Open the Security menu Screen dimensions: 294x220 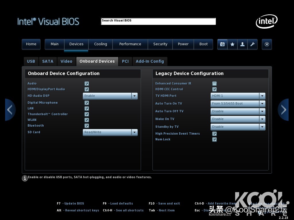click(x=160, y=44)
